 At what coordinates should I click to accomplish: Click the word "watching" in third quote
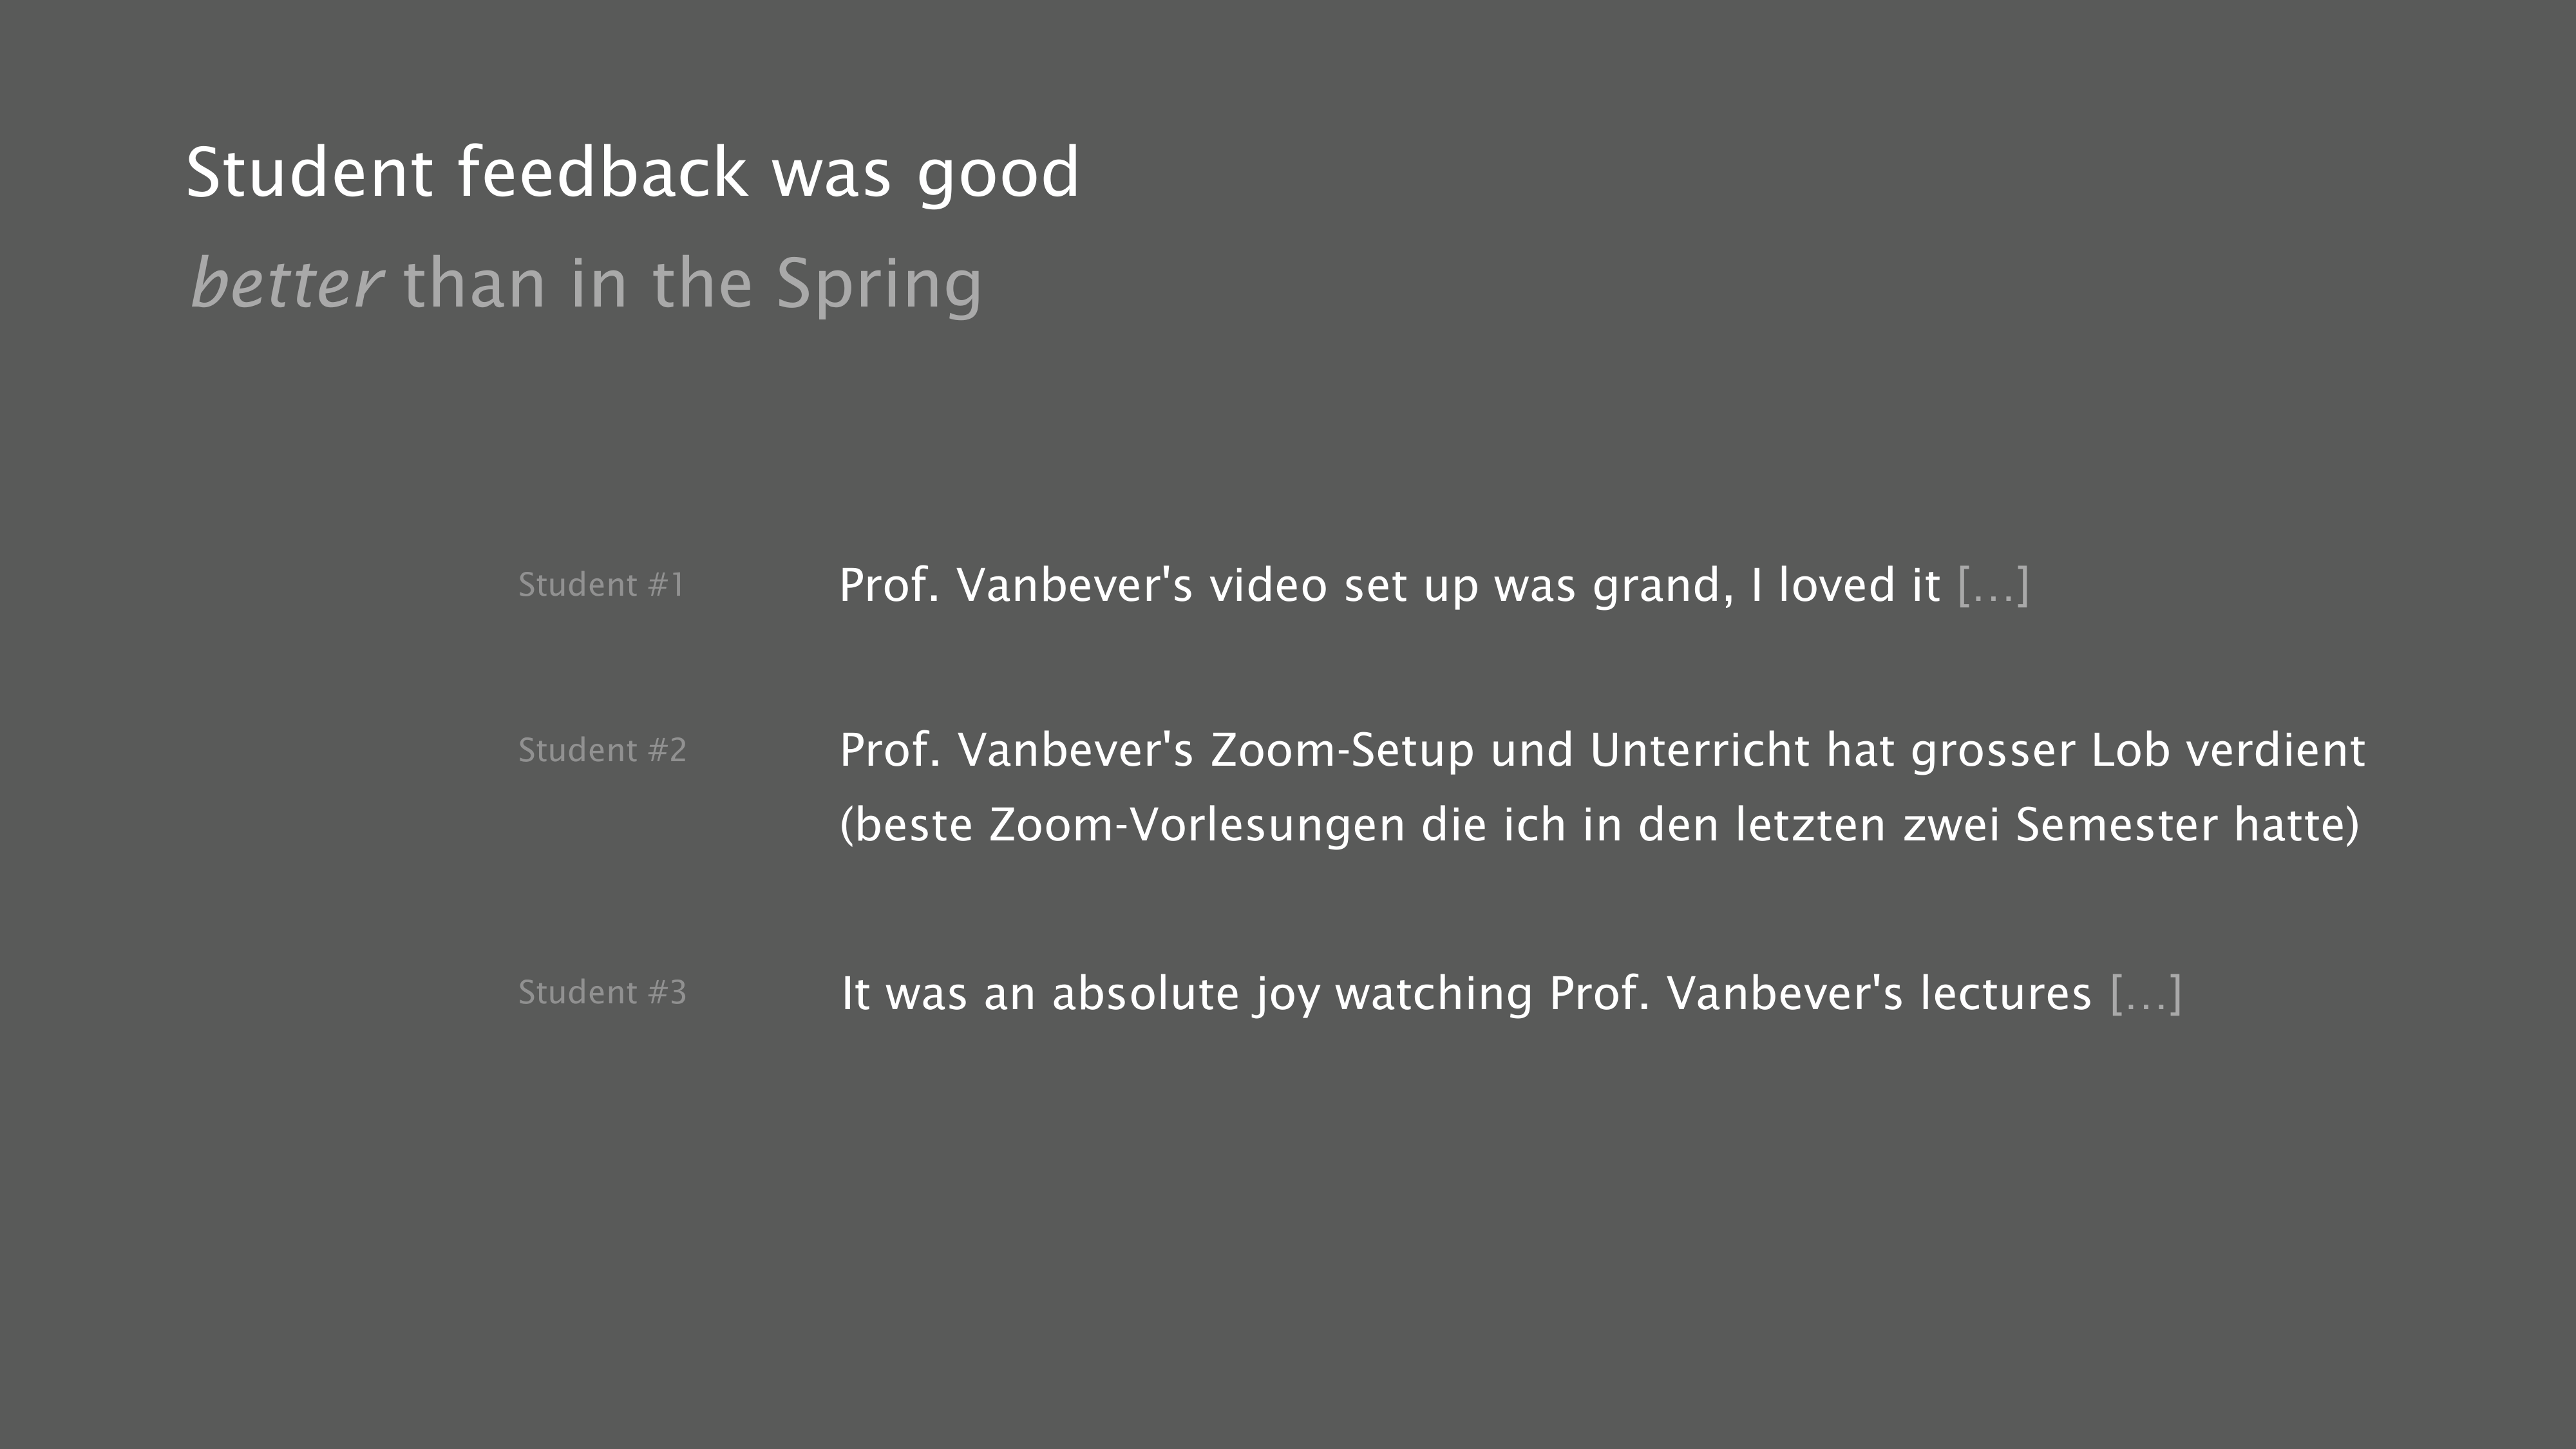(x=1433, y=993)
